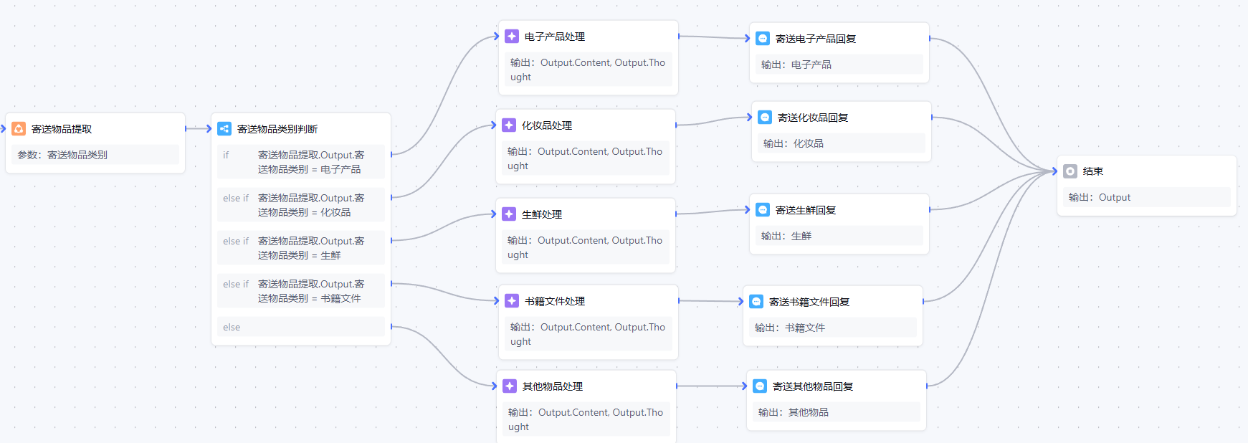Click the purple star icon of 其他物品处理
Screen dimensions: 1248x443
tap(510, 386)
